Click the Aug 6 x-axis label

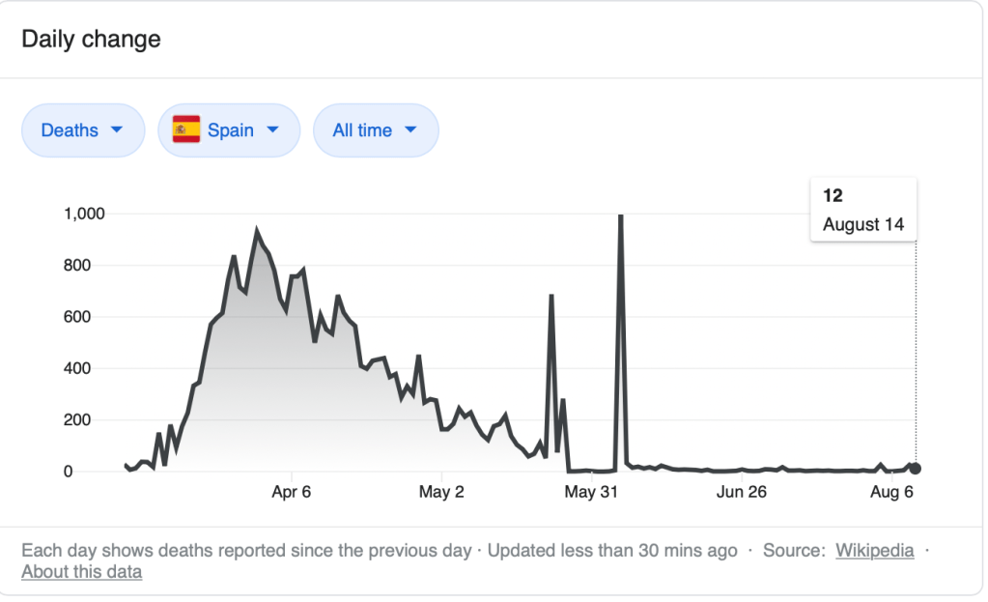(890, 492)
